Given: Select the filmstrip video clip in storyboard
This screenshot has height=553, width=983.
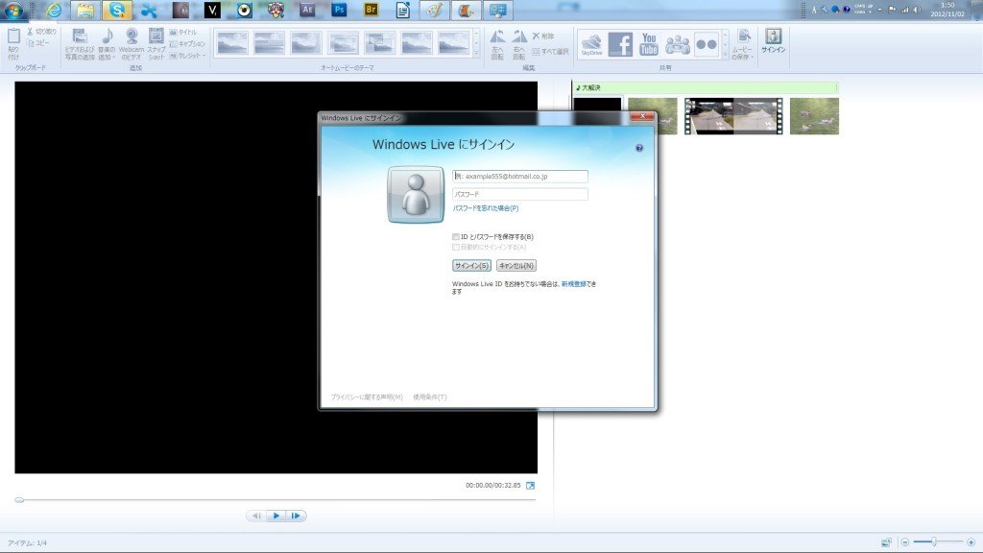Looking at the screenshot, I should (733, 115).
